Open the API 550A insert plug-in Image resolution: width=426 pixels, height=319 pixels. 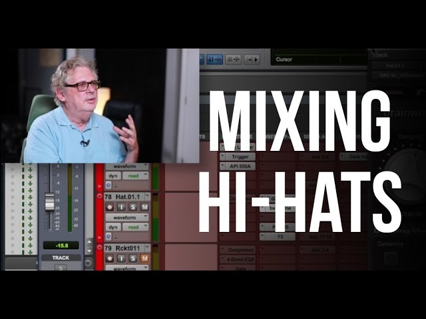click(238, 166)
